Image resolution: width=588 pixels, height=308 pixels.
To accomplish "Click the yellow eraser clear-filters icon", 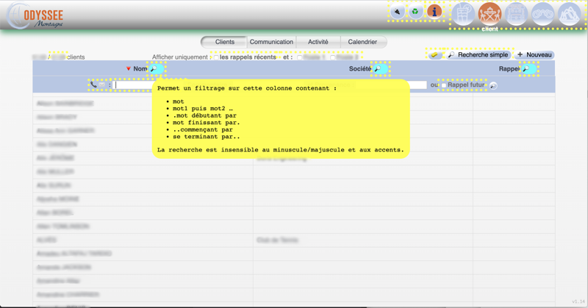I will 434,55.
